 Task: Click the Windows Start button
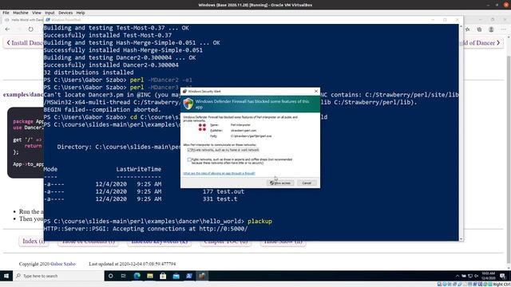(6, 276)
